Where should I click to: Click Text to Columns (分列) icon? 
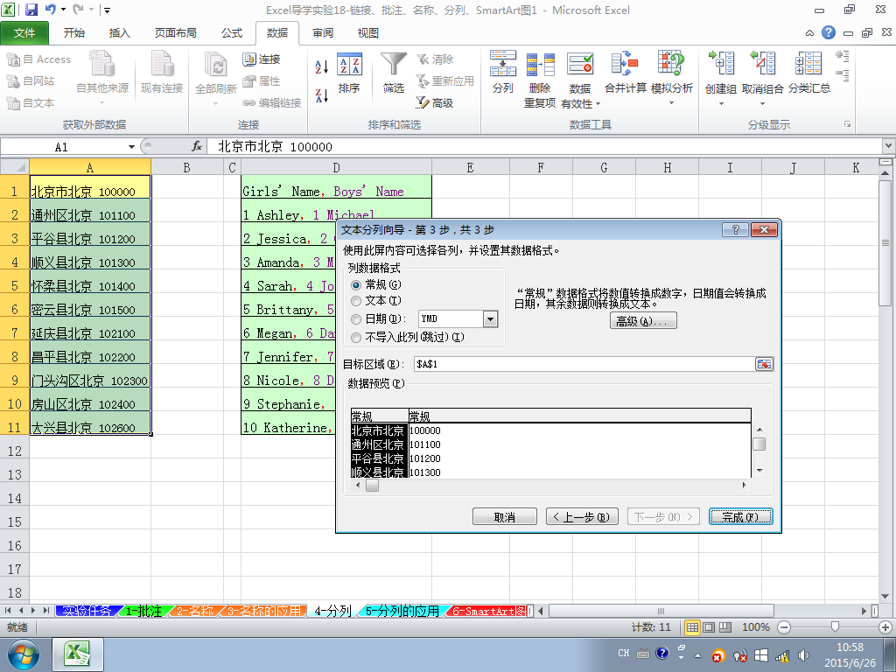(x=503, y=72)
